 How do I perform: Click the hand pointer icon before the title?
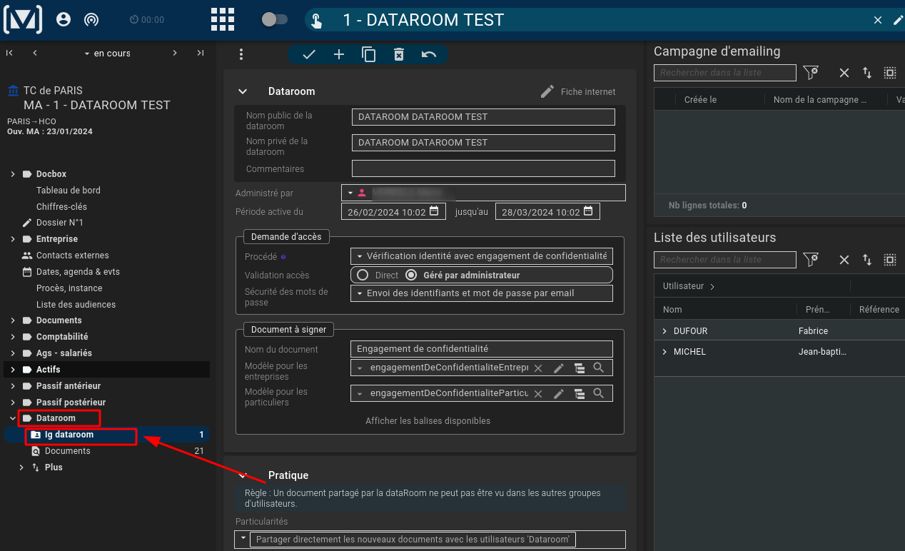coord(316,20)
